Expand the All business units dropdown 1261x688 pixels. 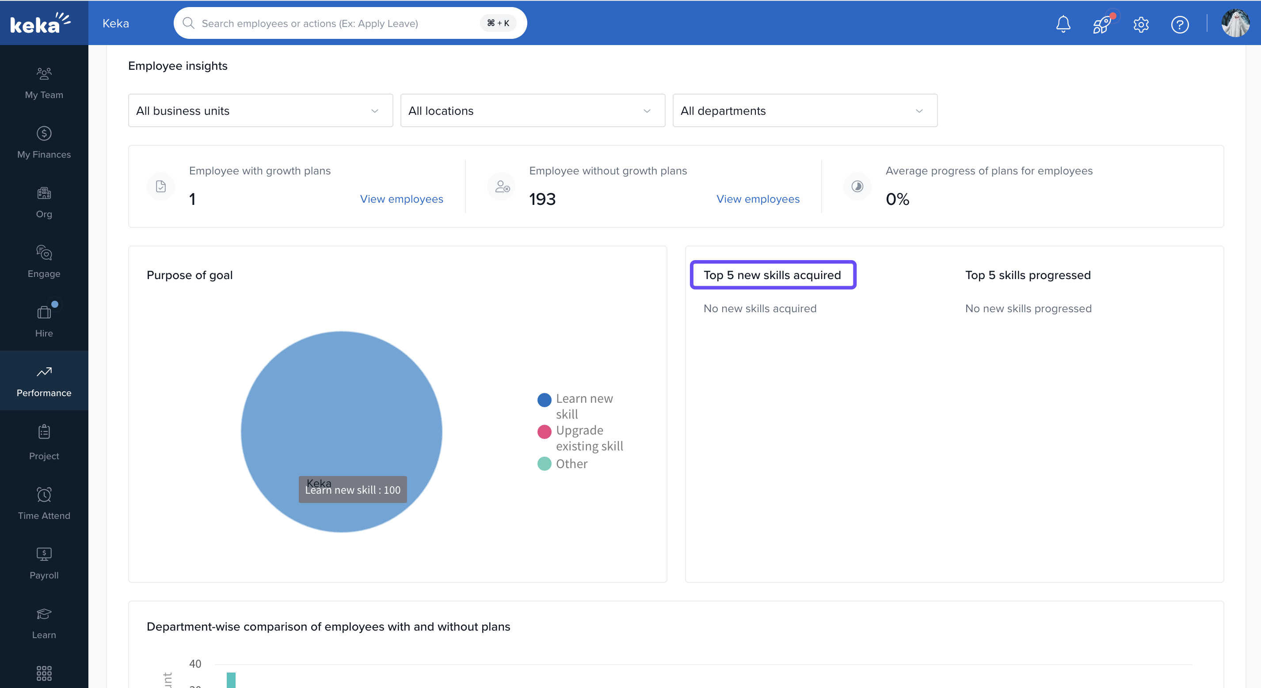[x=260, y=110]
